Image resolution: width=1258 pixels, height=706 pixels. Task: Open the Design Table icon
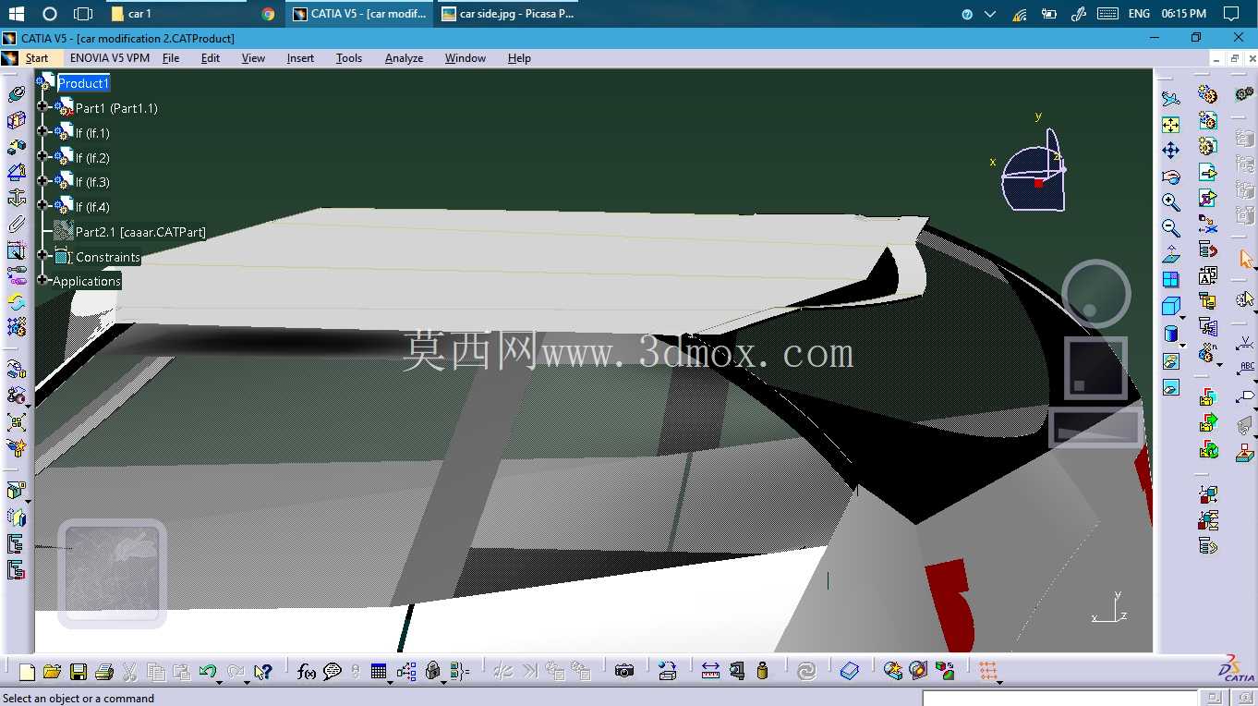(x=378, y=672)
